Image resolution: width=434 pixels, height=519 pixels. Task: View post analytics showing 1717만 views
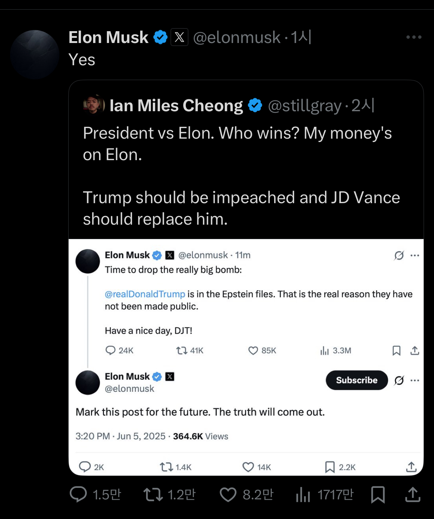[x=303, y=495]
